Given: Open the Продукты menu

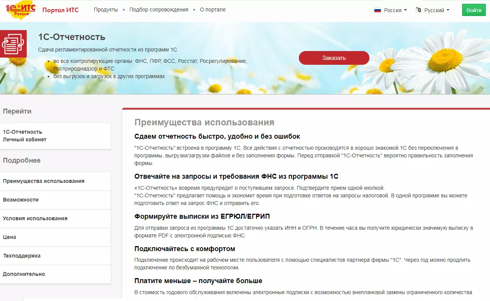Looking at the screenshot, I should click(x=106, y=10).
